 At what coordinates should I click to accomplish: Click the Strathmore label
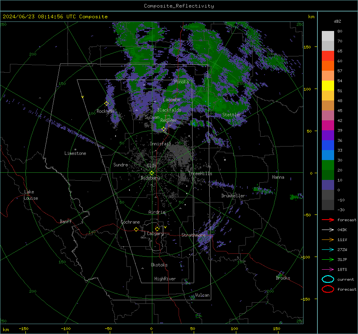pyautogui.click(x=193, y=235)
